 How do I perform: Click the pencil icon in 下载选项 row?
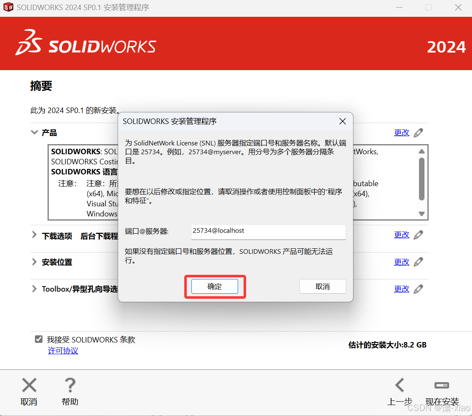[419, 235]
